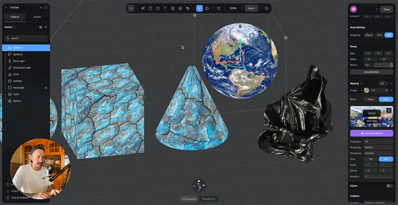Go back using the arrow beside Untitled

(x=6, y=7)
